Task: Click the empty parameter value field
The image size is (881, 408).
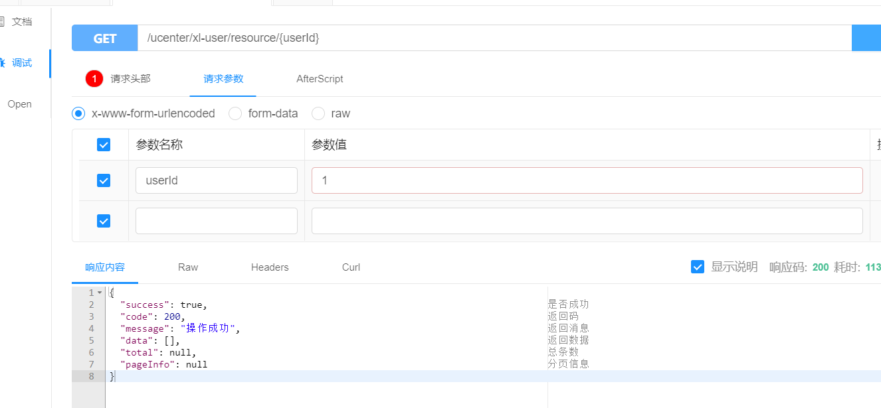Action: [x=587, y=221]
